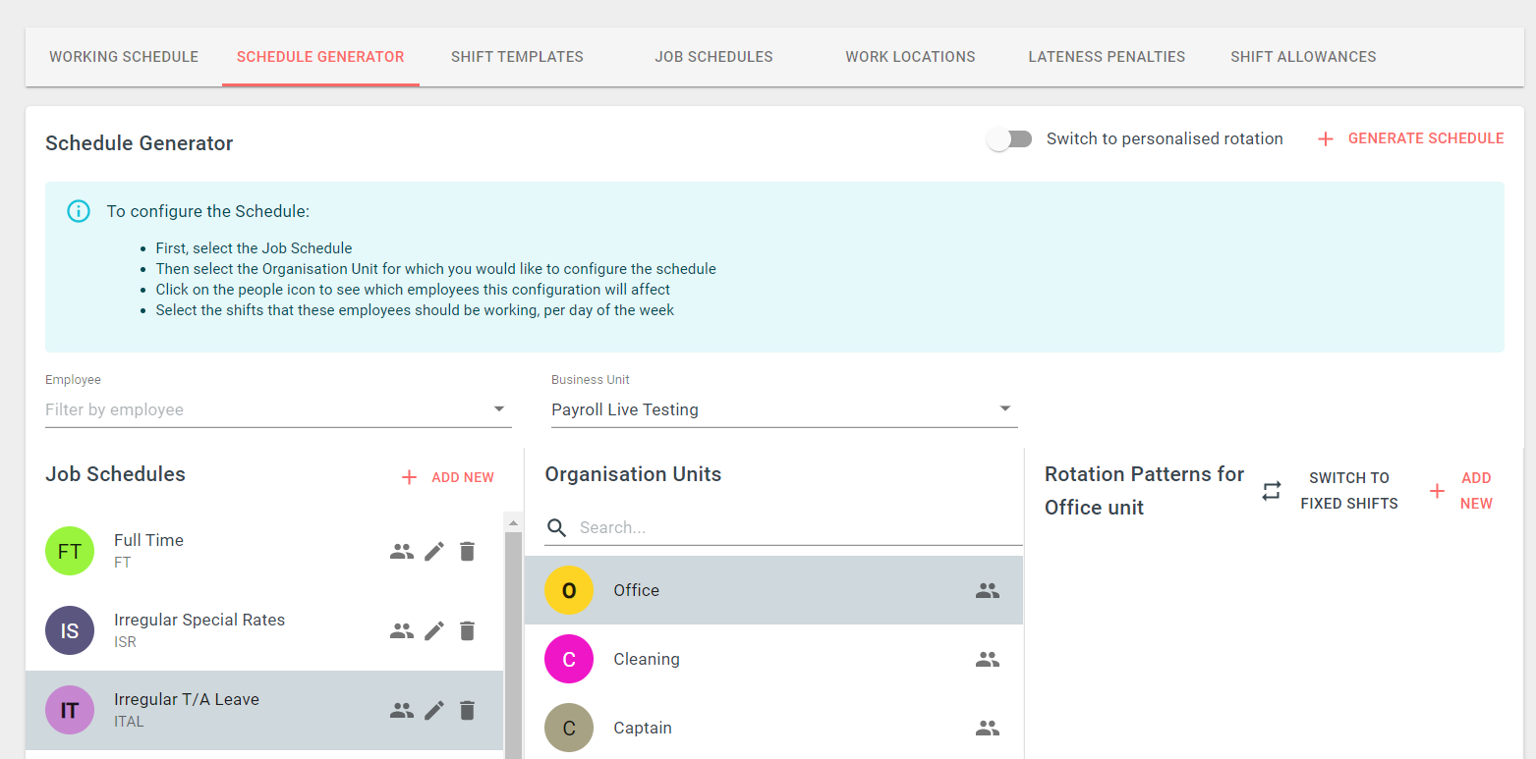Edit the Full Time job schedule

click(x=434, y=552)
